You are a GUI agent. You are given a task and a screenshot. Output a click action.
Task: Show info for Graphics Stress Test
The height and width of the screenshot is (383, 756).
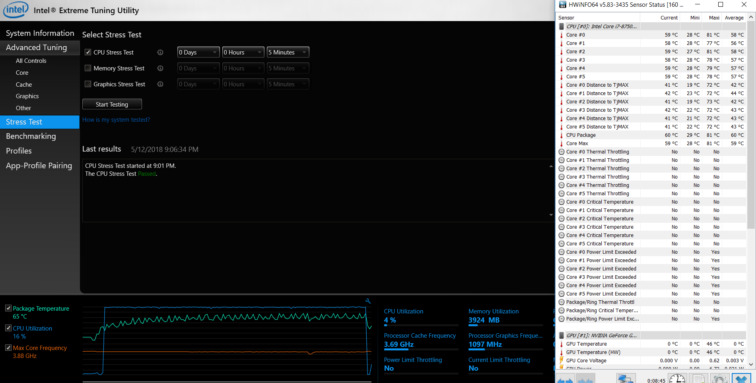[x=160, y=84]
